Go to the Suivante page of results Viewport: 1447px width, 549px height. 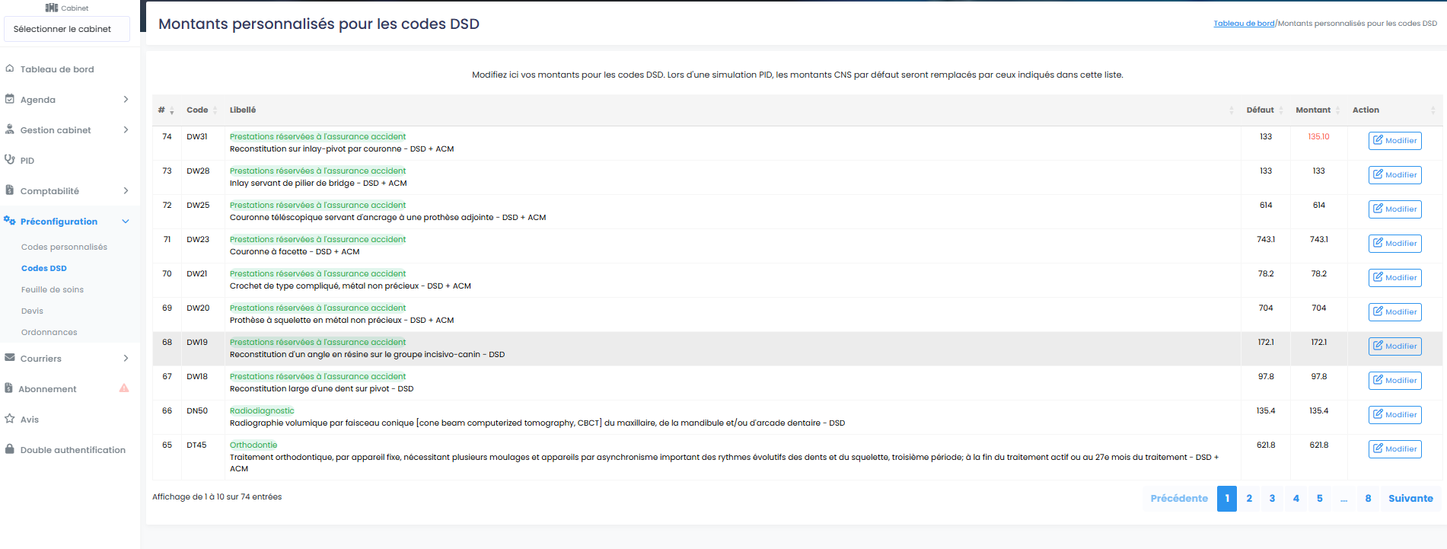pos(1410,499)
